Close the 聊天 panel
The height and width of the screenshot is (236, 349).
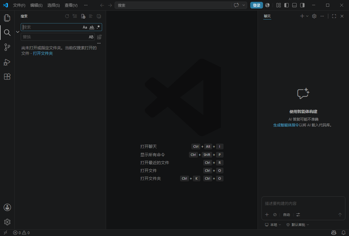(342, 16)
